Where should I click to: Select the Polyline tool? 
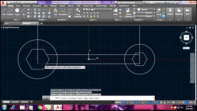(x=10, y=12)
